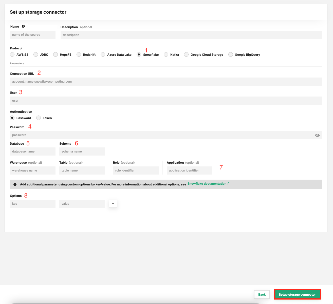
Task: Select Google Cloud Storage protocol
Action: click(186, 54)
